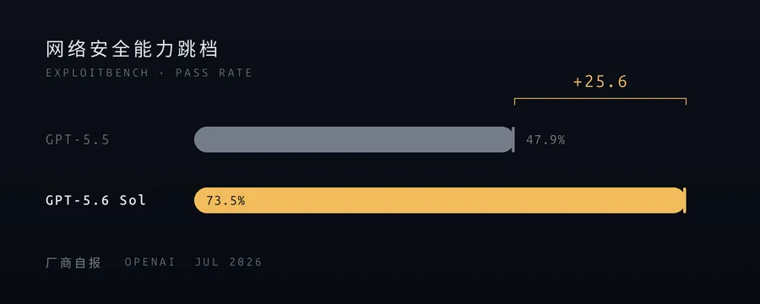Click the left tick of the orange bracket
The width and height of the screenshot is (760, 304).
pyautogui.click(x=515, y=101)
